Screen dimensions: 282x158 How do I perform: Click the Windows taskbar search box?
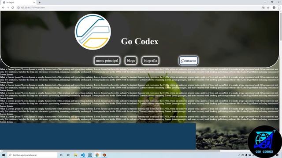32,155
